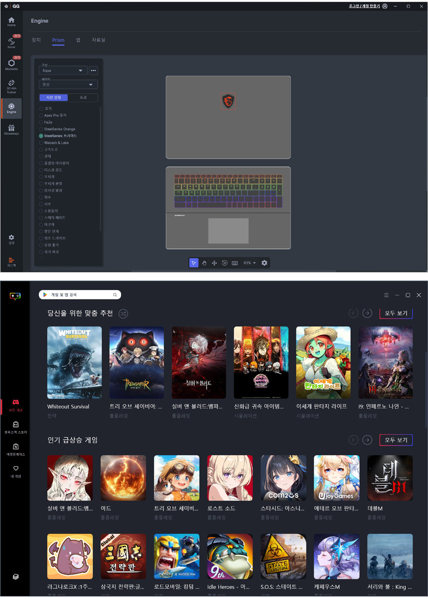Click 모두 보기 for 인기 급상승 게임
Screen dimensions: 428x599
pos(396,440)
